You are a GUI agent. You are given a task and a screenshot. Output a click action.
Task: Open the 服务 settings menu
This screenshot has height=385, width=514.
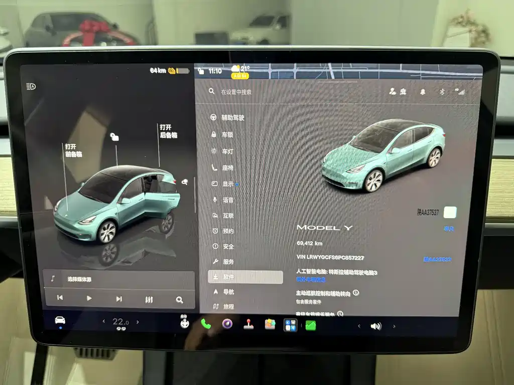pos(223,262)
